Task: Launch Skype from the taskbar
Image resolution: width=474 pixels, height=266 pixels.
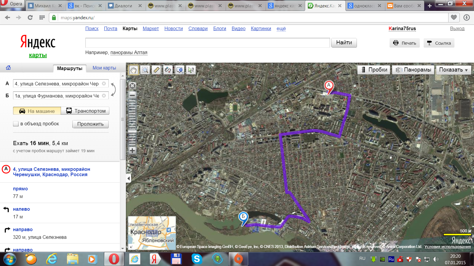Action: tap(197, 259)
